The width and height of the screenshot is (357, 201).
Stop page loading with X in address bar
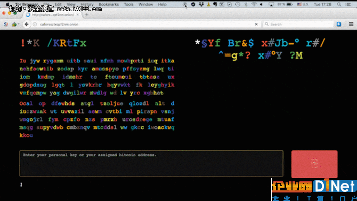point(256,24)
